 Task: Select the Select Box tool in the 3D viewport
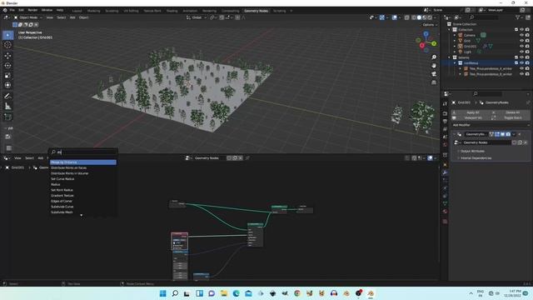[7, 35]
